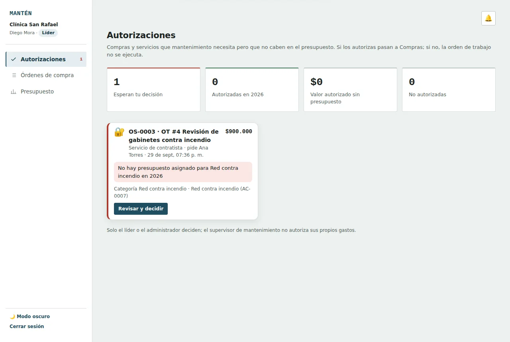Click Cerrar sesión
The height and width of the screenshot is (342, 510).
point(27,326)
